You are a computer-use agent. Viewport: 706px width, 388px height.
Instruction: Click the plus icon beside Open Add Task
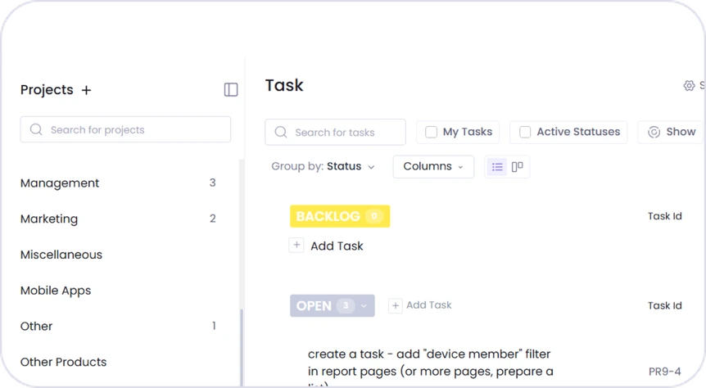(395, 305)
